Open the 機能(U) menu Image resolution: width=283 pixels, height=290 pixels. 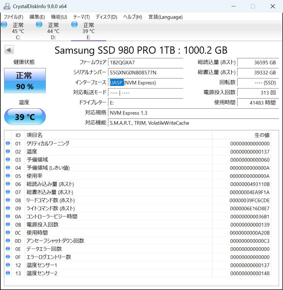coord(59,17)
